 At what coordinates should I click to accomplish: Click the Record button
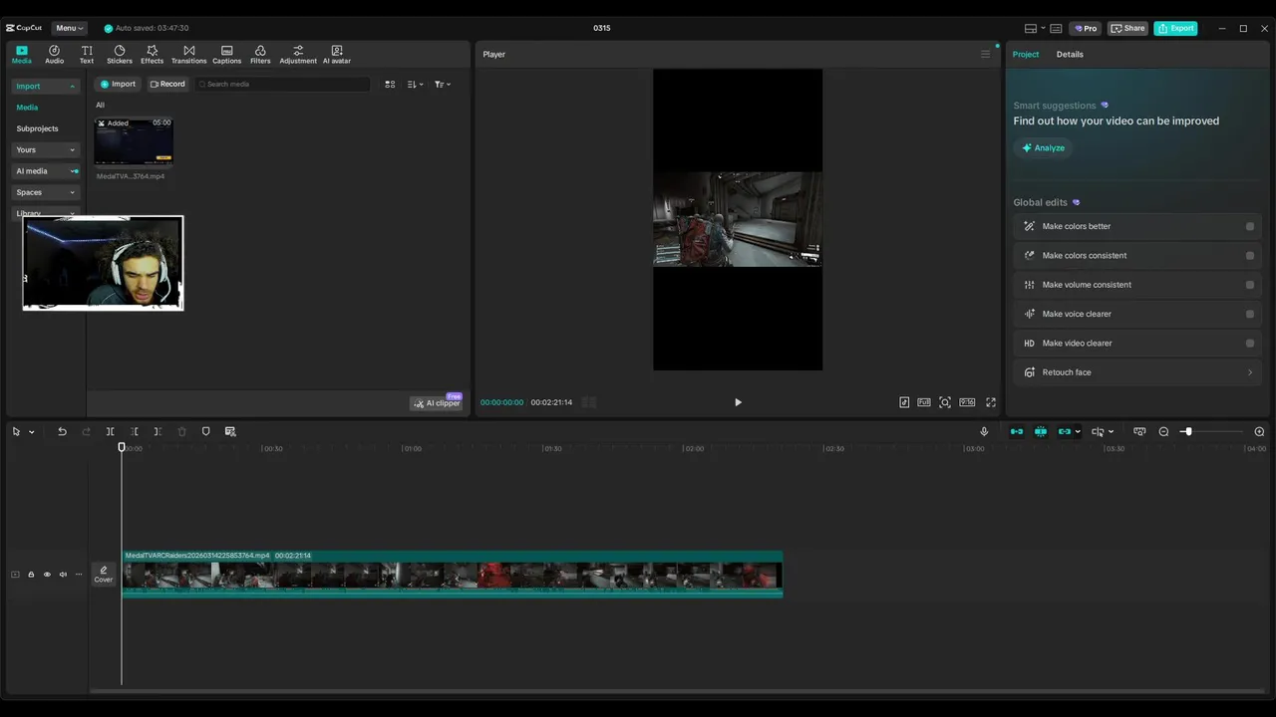[167, 84]
